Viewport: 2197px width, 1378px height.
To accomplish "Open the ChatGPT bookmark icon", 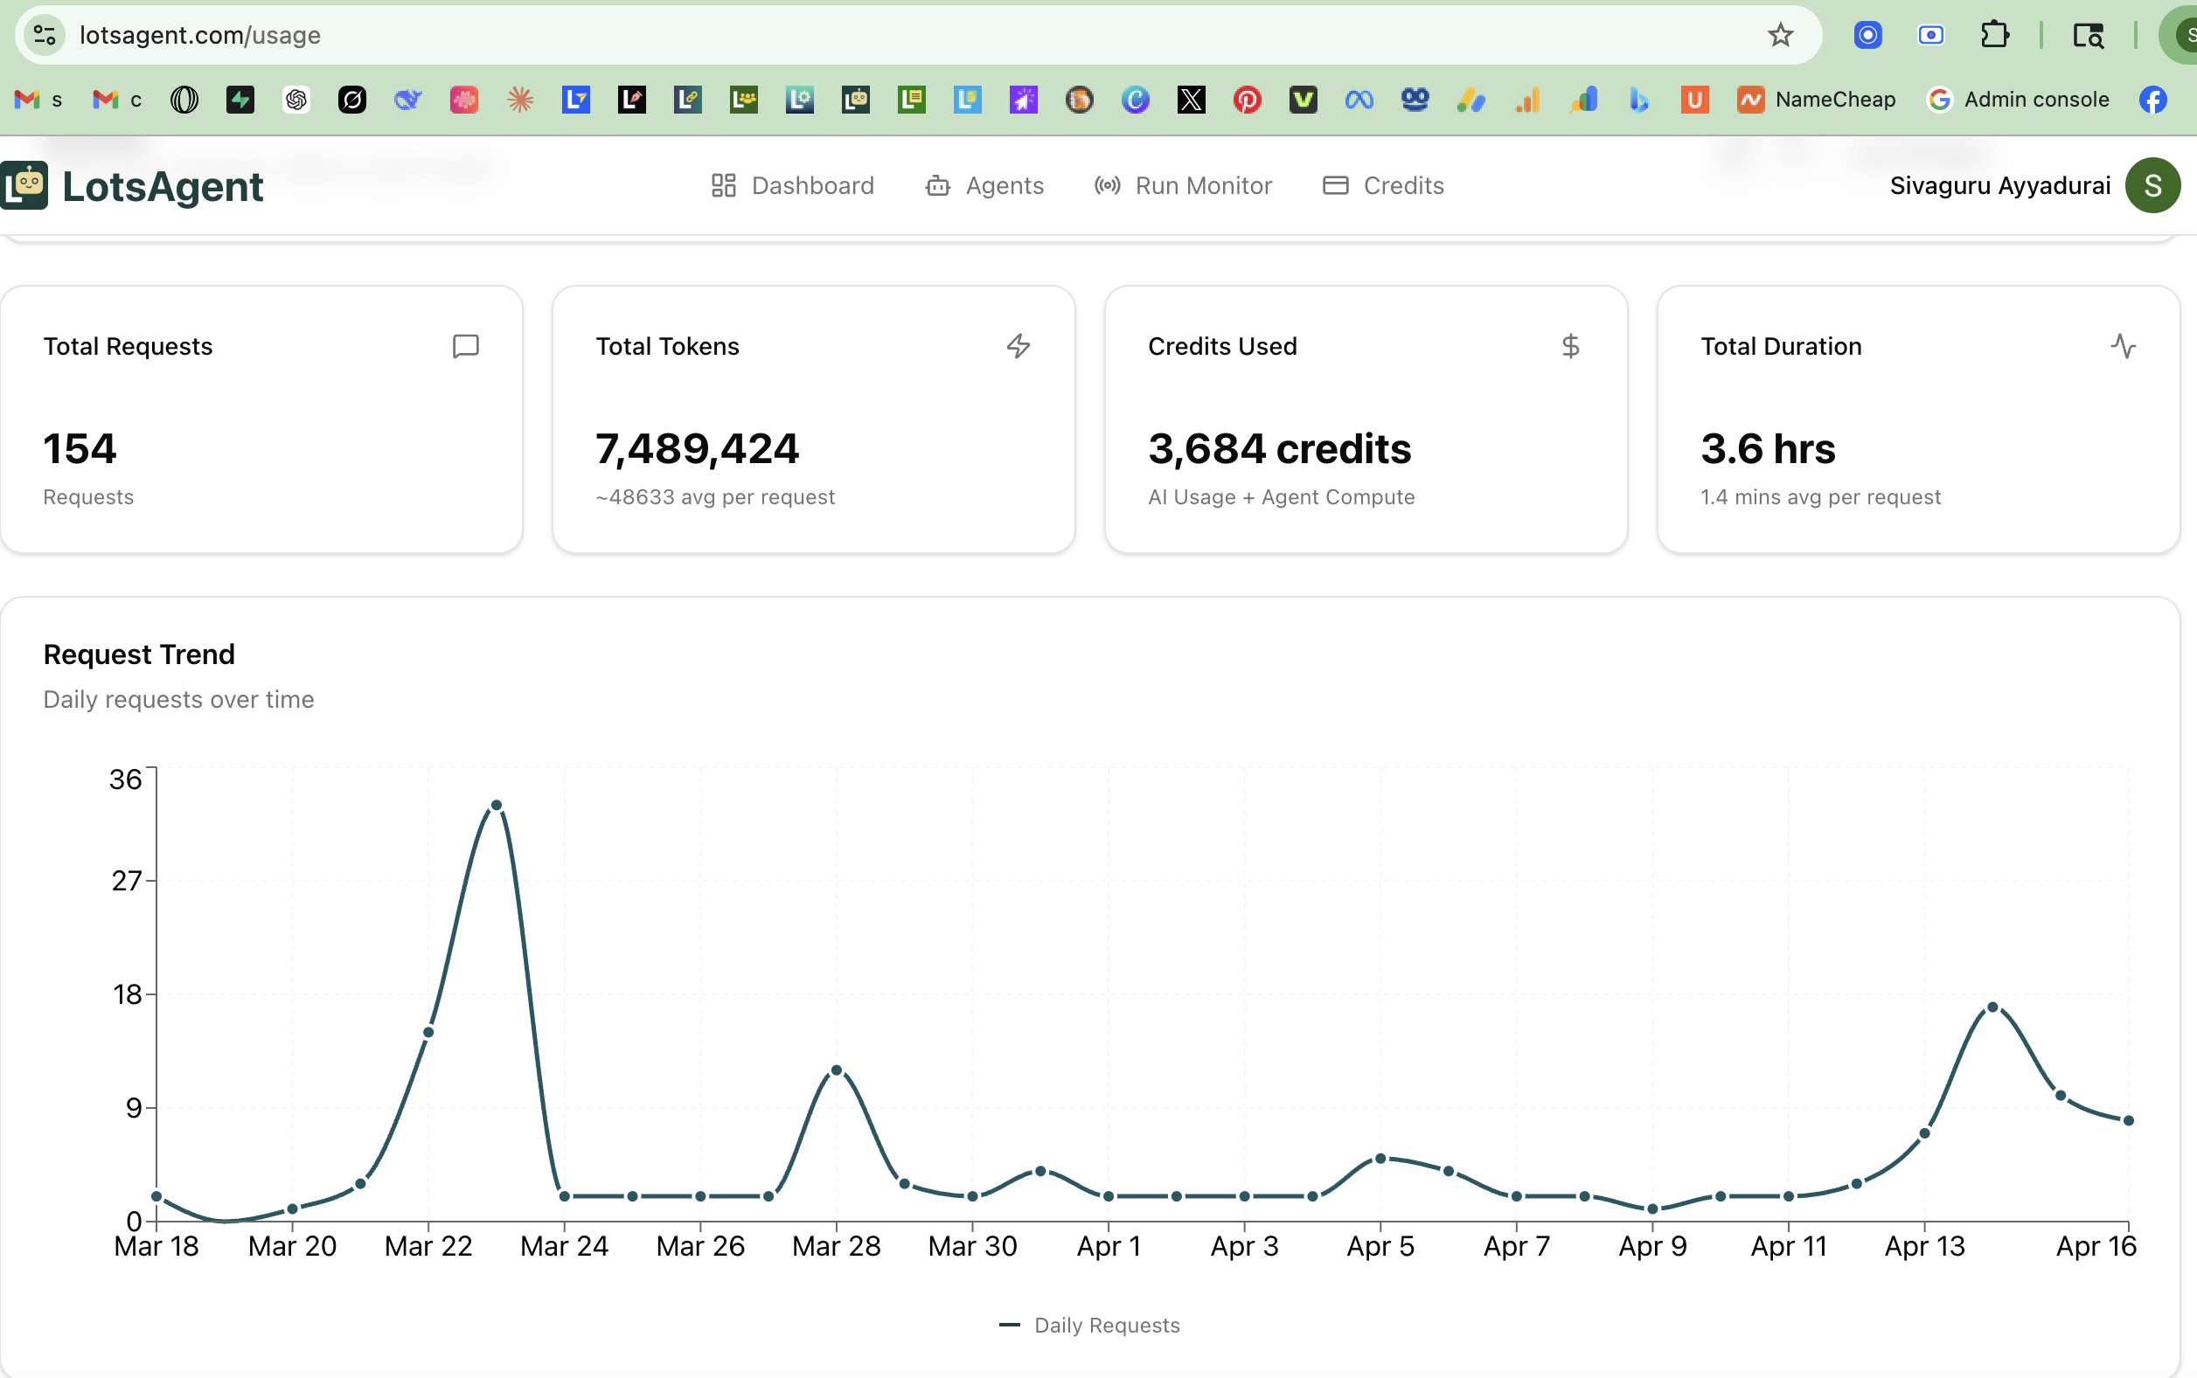I will coord(296,100).
